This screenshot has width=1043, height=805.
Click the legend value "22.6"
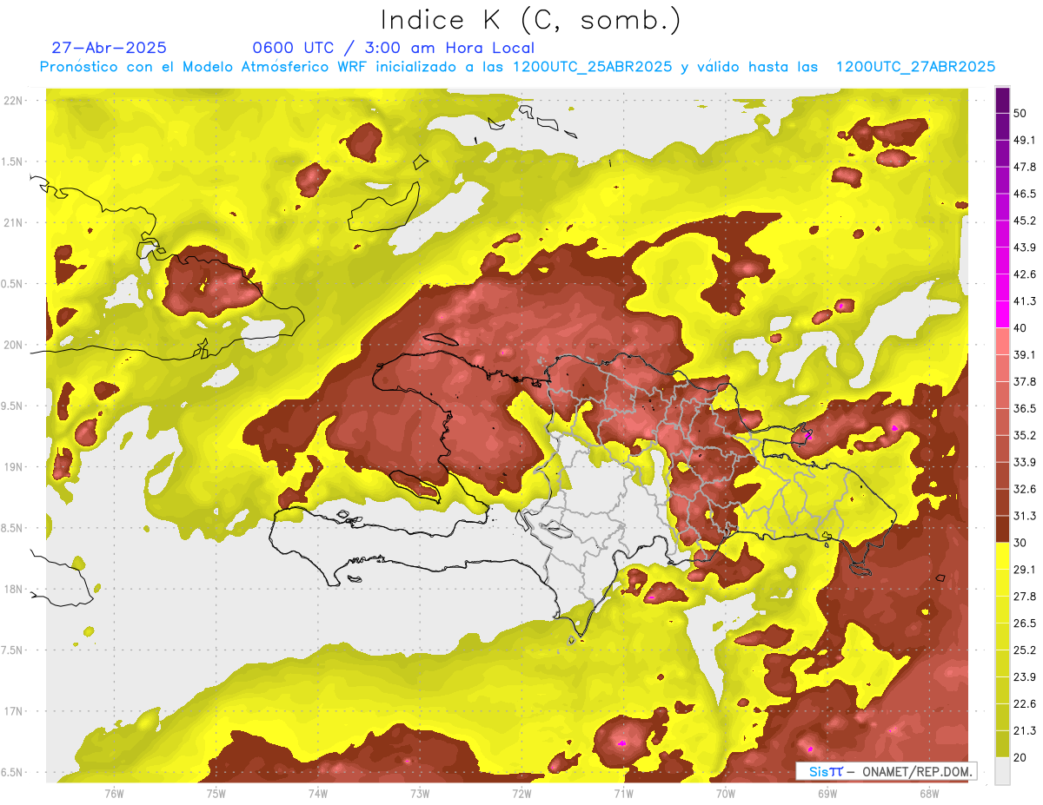click(x=1025, y=704)
